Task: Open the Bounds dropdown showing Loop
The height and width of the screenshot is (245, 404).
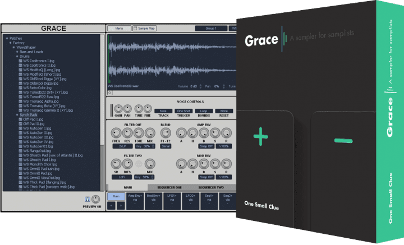Action: 204,111
